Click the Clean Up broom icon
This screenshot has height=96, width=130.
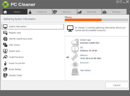30,12
